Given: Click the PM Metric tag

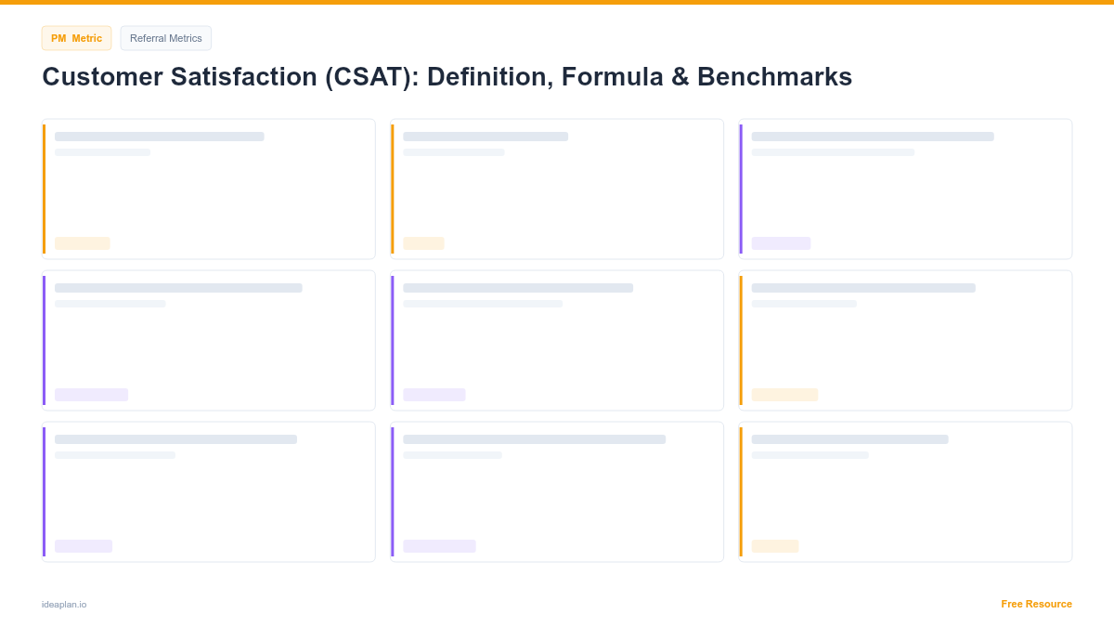Looking at the screenshot, I should point(76,38).
